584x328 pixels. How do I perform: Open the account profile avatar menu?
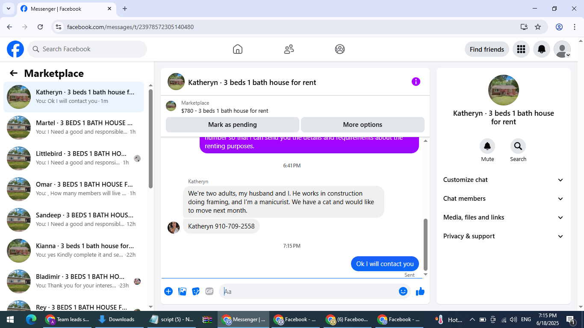click(562, 49)
